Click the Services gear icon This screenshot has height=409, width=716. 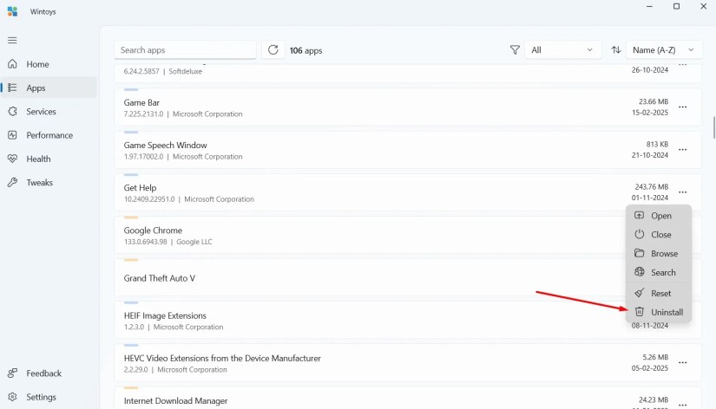point(12,111)
